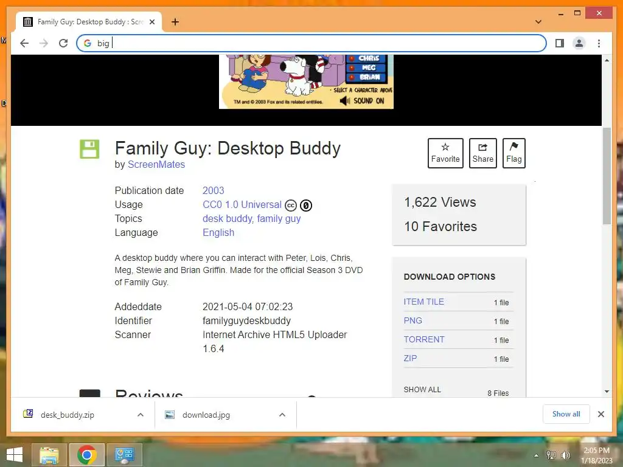Open the 'family guy' topic link

[279, 219]
